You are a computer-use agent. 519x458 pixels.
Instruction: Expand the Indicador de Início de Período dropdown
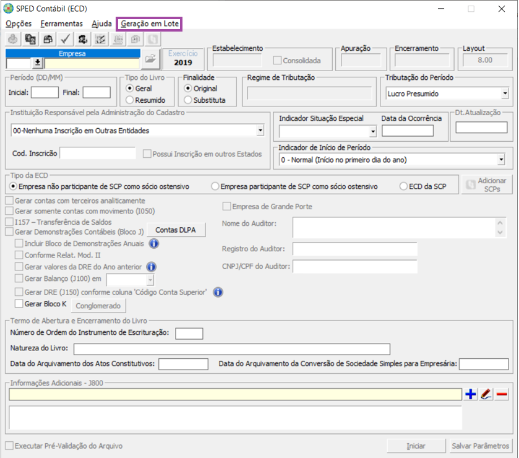coord(502,160)
